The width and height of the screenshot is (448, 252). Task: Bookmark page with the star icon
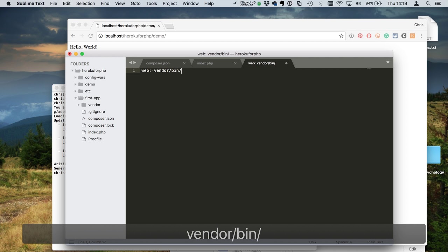(341, 36)
